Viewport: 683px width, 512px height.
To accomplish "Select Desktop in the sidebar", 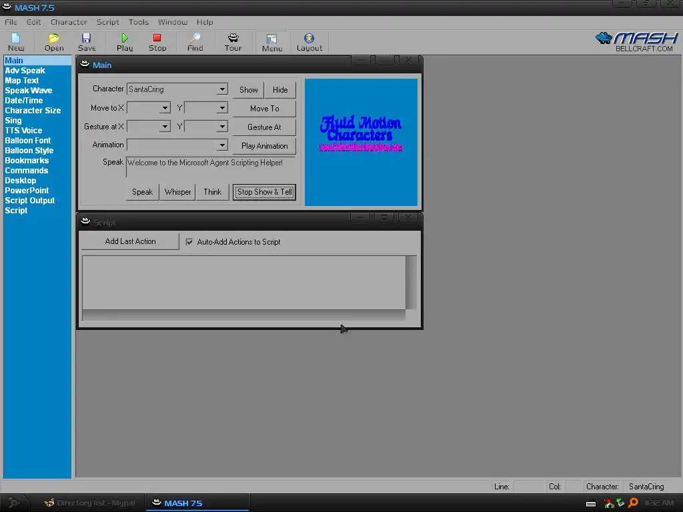I will tap(21, 181).
